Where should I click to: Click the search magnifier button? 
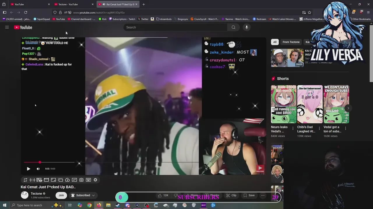point(233,27)
